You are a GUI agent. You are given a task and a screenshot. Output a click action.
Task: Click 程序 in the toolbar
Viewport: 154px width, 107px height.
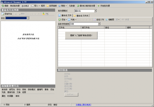[43, 6]
